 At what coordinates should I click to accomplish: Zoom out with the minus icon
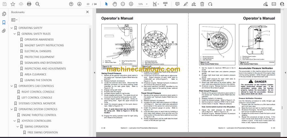[123, 4]
